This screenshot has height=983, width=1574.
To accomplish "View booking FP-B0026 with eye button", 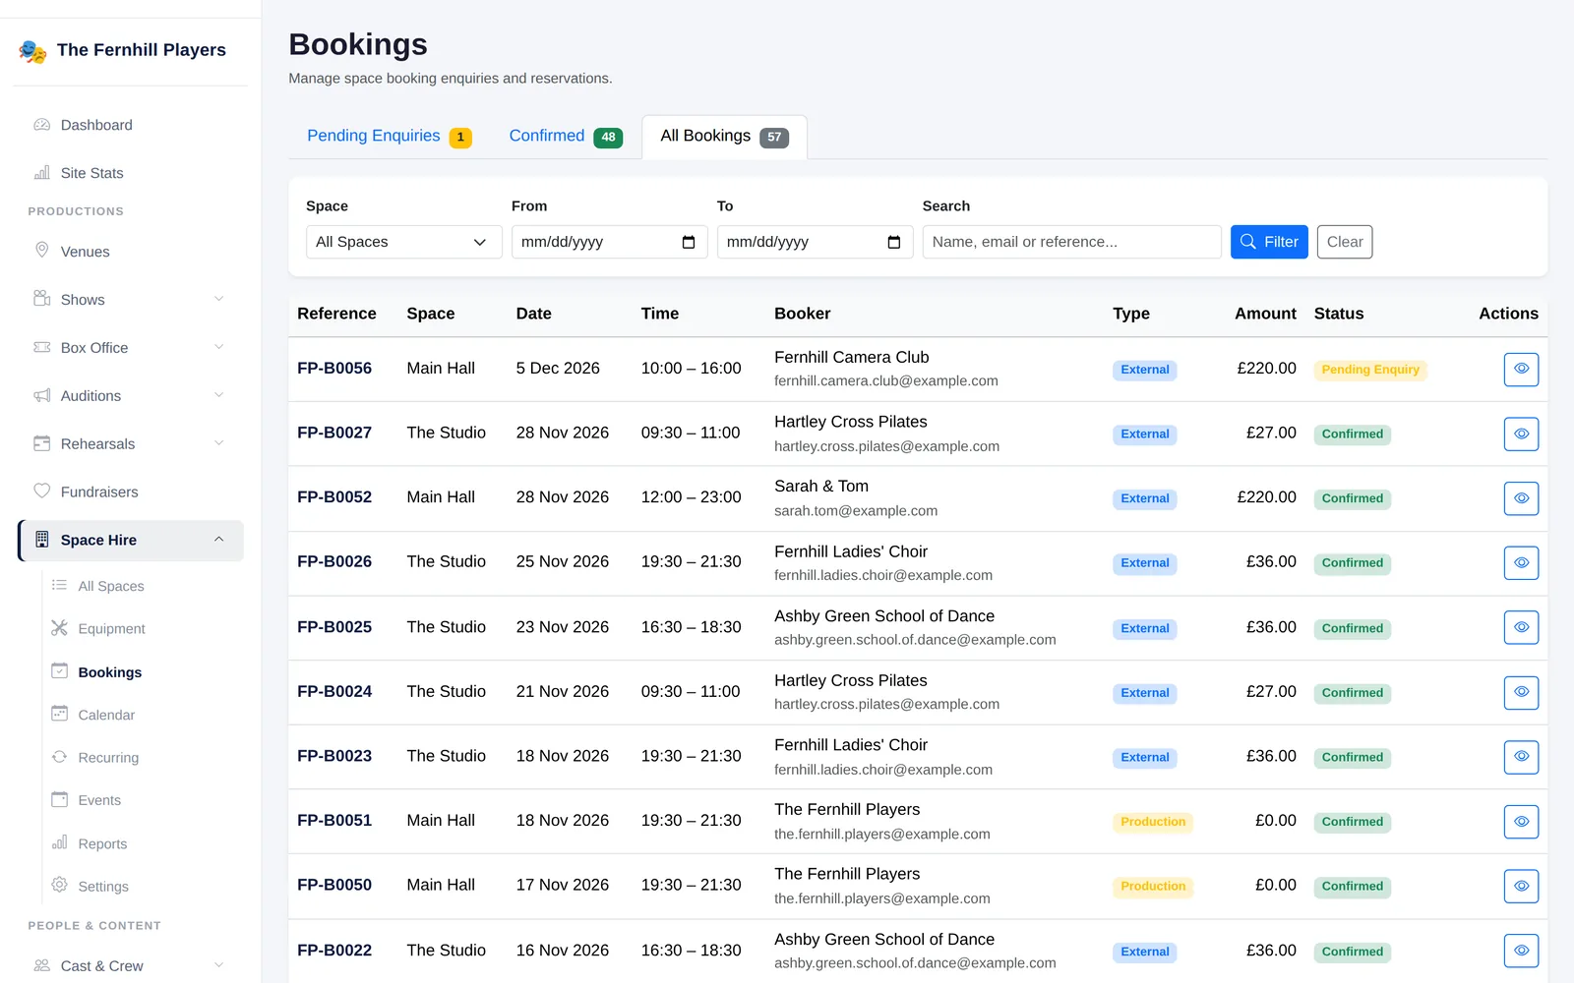I will (x=1521, y=563).
